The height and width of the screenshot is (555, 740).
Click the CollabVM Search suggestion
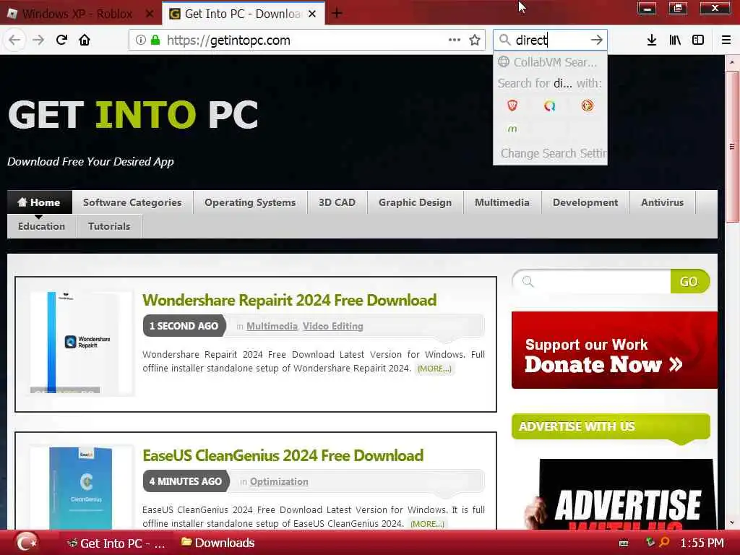click(550, 62)
